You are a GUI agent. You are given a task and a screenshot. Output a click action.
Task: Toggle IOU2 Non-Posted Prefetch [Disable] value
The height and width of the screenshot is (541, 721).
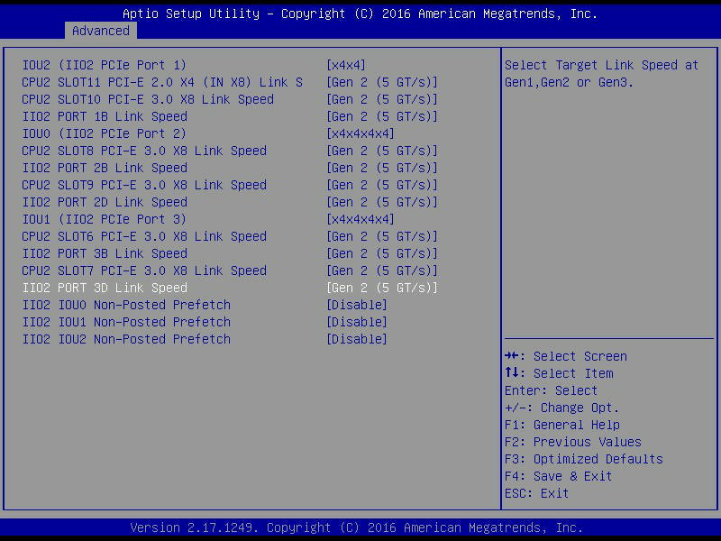(356, 339)
